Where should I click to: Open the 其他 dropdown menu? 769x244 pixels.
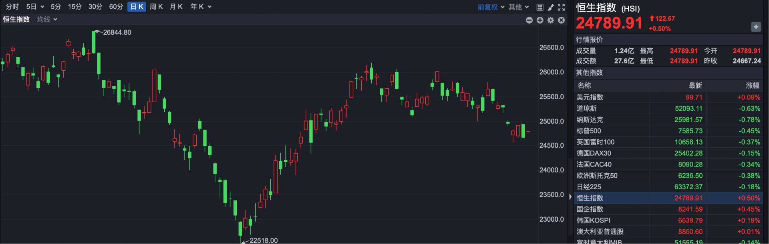tap(519, 7)
